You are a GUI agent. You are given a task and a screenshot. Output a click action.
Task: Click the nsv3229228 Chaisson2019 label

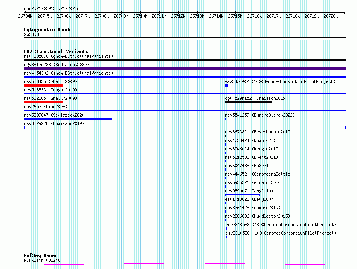click(x=54, y=123)
